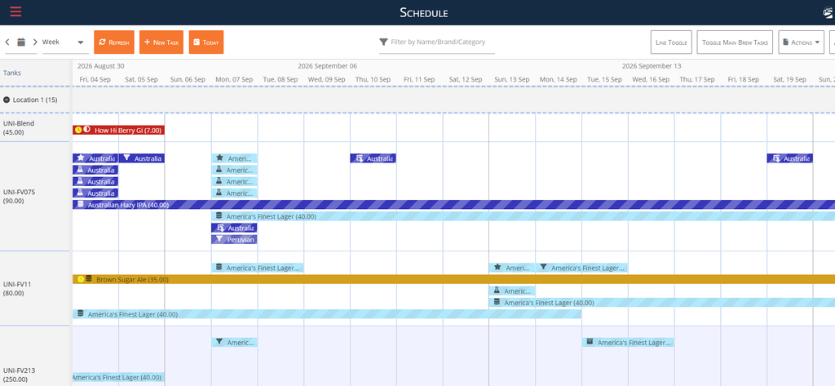
Task: Click clock icon on Brown Sugar Ale bar
Action: (81, 279)
